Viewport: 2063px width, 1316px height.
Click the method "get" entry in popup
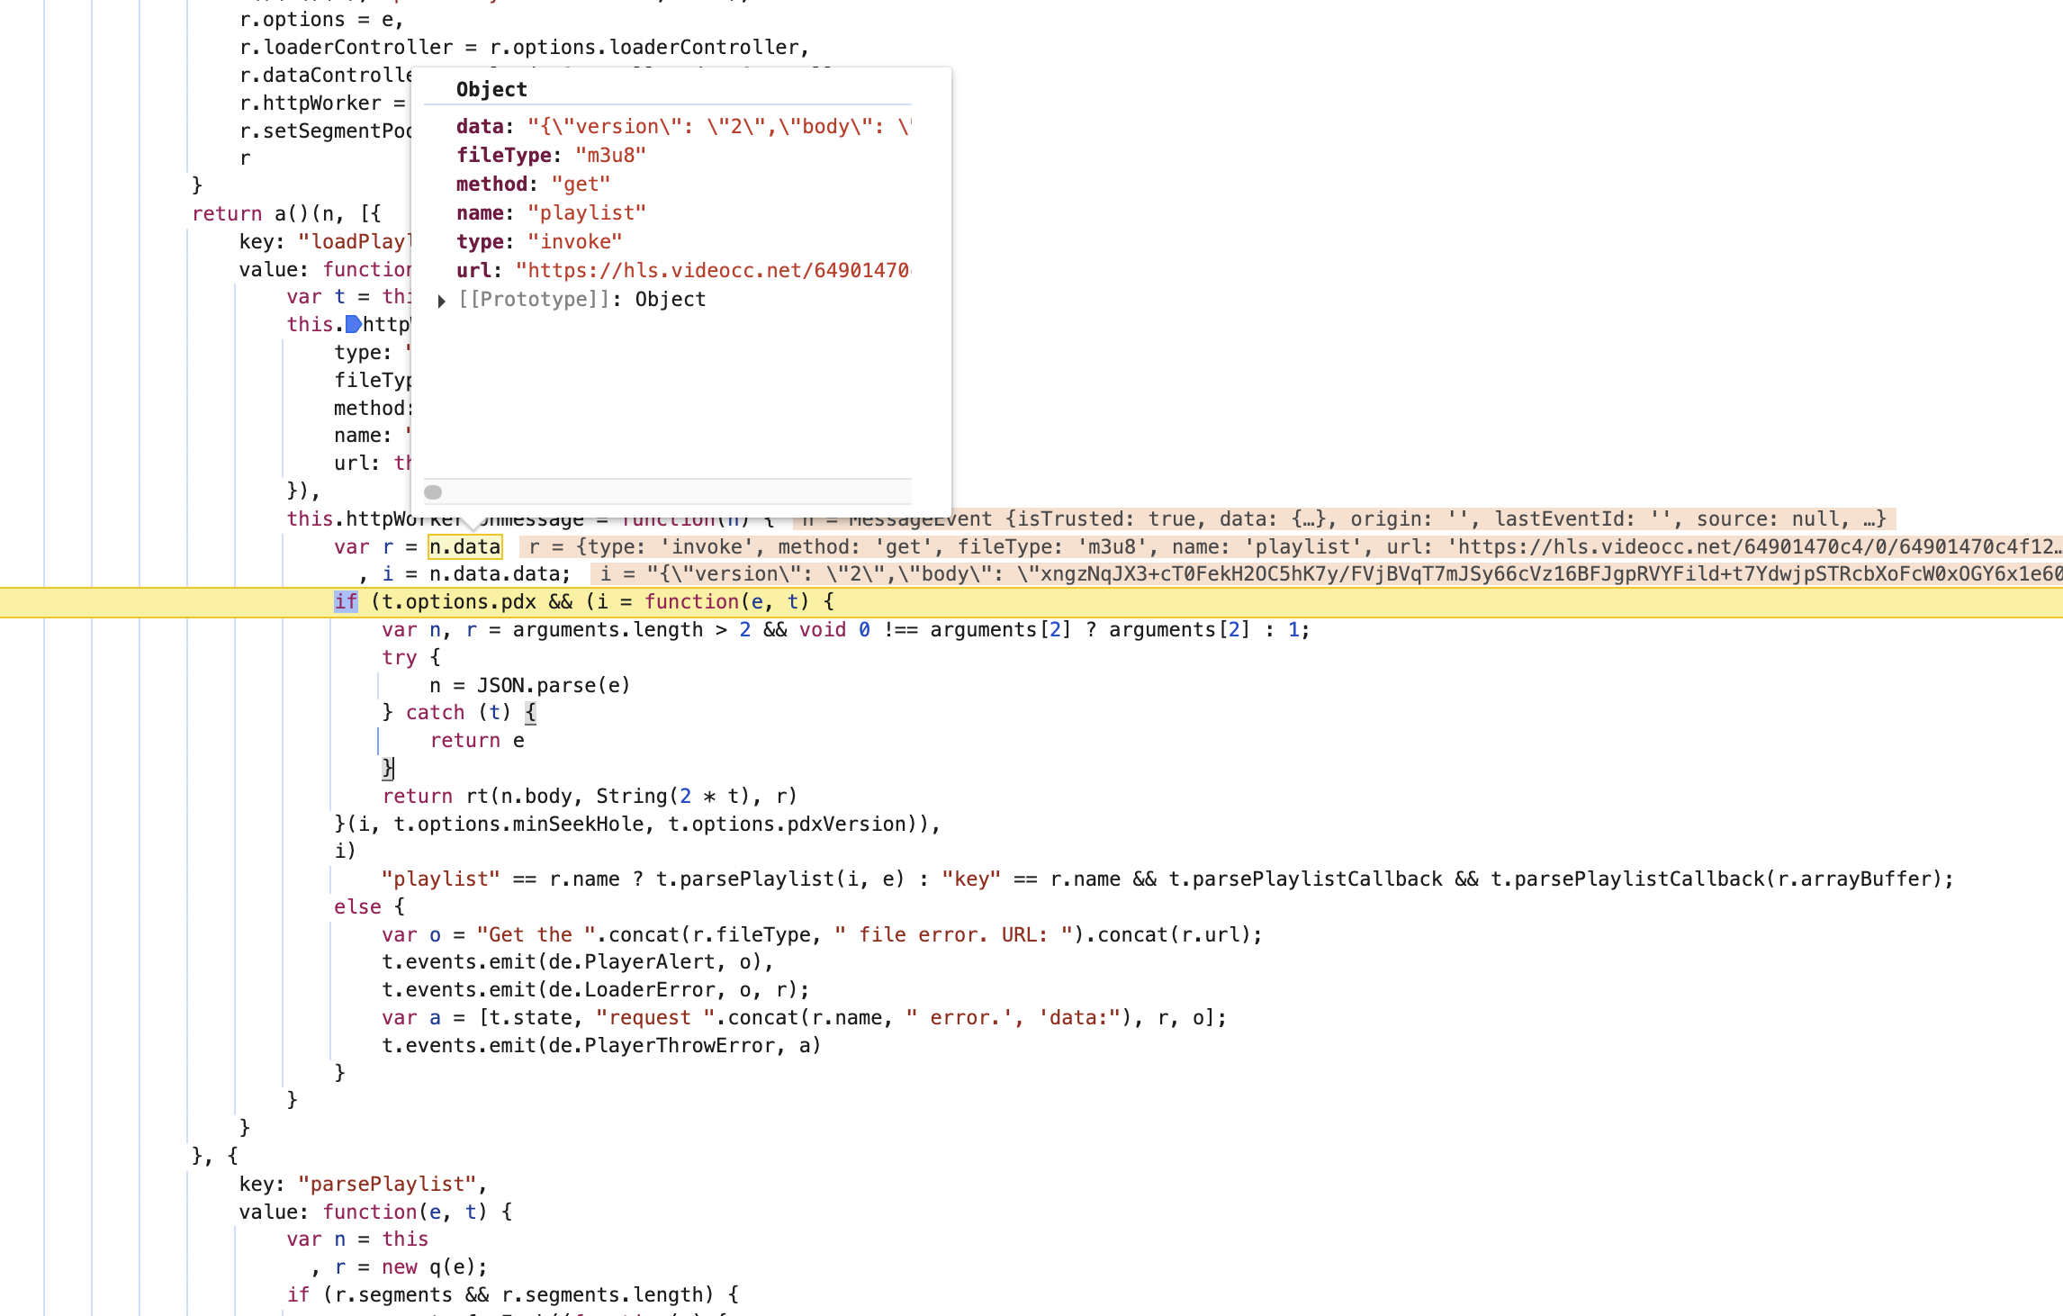(533, 184)
